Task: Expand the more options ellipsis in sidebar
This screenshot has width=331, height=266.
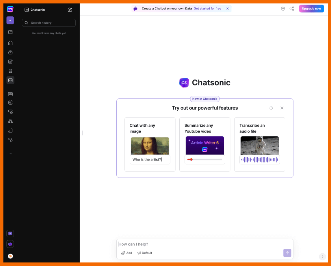Action: coord(10,154)
